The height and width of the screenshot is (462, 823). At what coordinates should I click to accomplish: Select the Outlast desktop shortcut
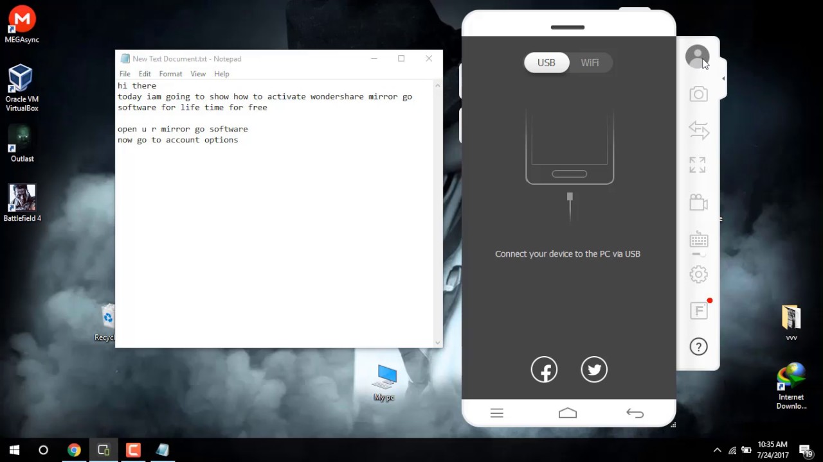click(22, 143)
